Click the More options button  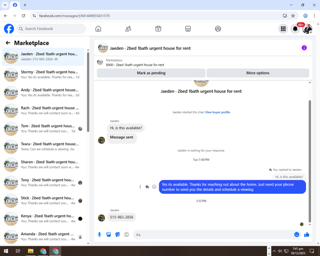258,73
